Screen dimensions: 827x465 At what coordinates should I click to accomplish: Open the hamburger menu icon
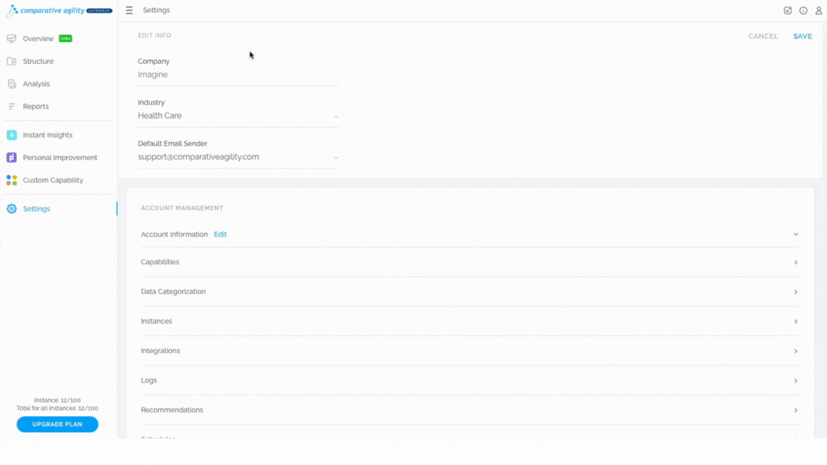129,11
